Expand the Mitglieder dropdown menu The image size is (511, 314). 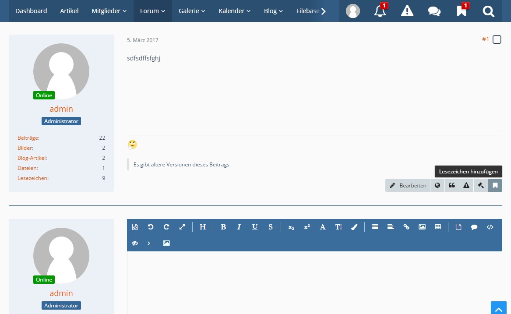(x=109, y=11)
